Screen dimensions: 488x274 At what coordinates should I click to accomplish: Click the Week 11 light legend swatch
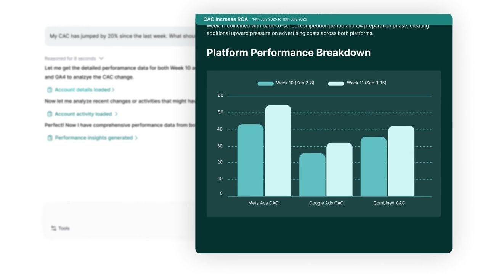pos(336,83)
